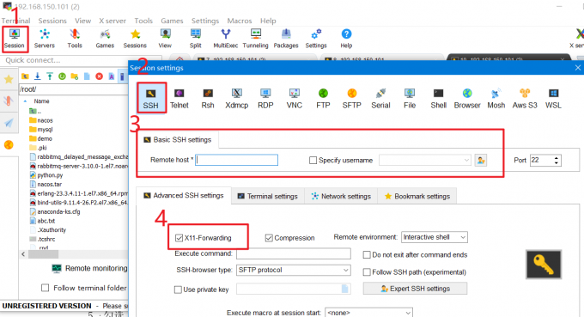This screenshot has height=317, width=584.
Task: Select the Browser session type
Action: point(467,99)
